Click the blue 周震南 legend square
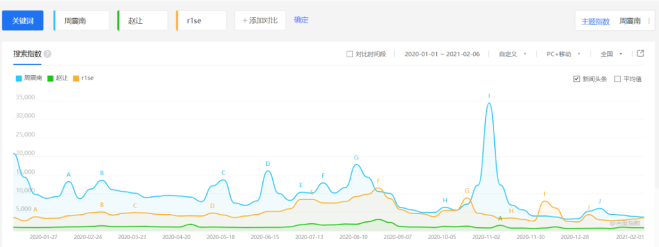Viewport: 659px width, 247px height. [x=18, y=78]
